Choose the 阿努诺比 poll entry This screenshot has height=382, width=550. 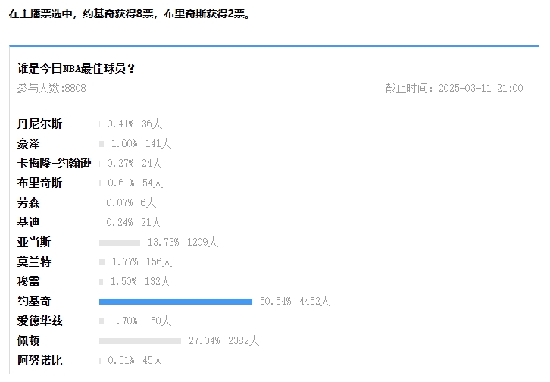tap(40, 361)
